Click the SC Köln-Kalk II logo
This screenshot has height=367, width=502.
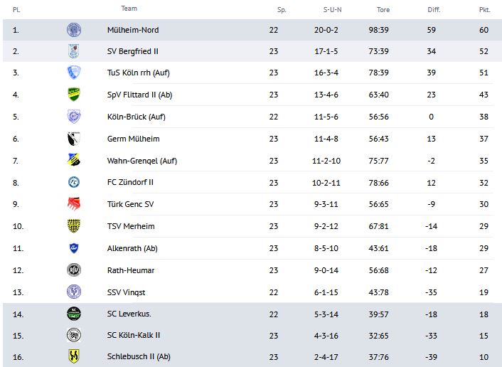point(73,335)
